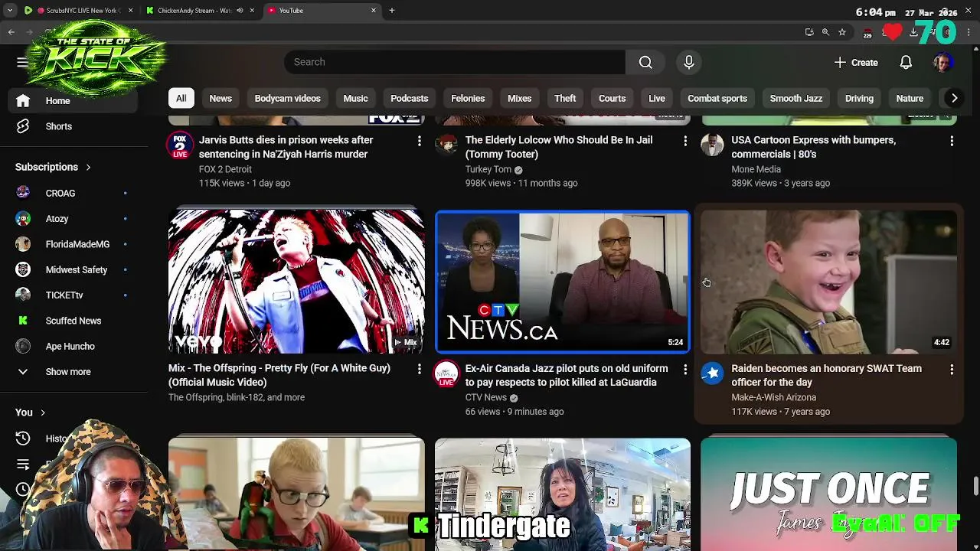
Task: Select the Courts filter chip
Action: [x=612, y=98]
